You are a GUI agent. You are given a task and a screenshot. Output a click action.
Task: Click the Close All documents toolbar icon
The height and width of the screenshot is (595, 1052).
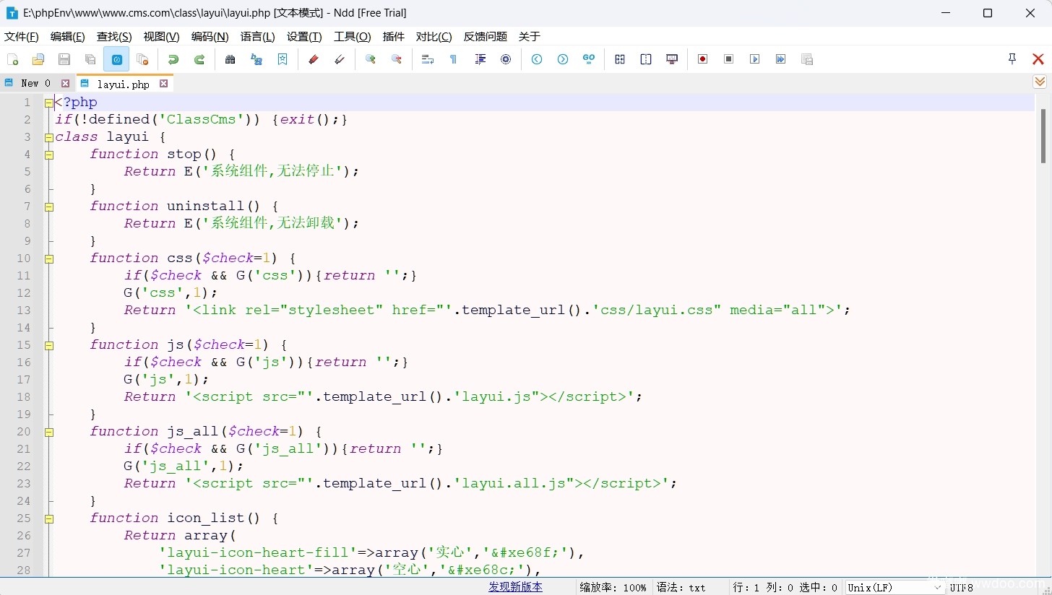[x=142, y=59]
